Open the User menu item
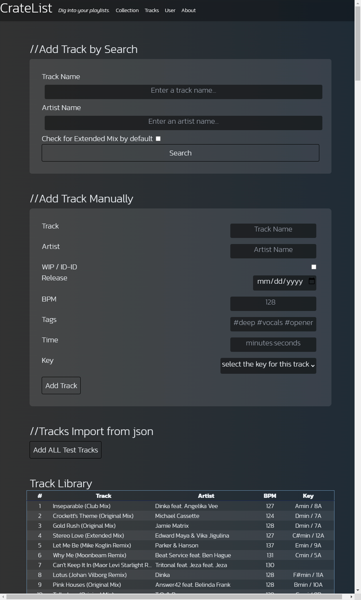361x600 pixels. [170, 11]
